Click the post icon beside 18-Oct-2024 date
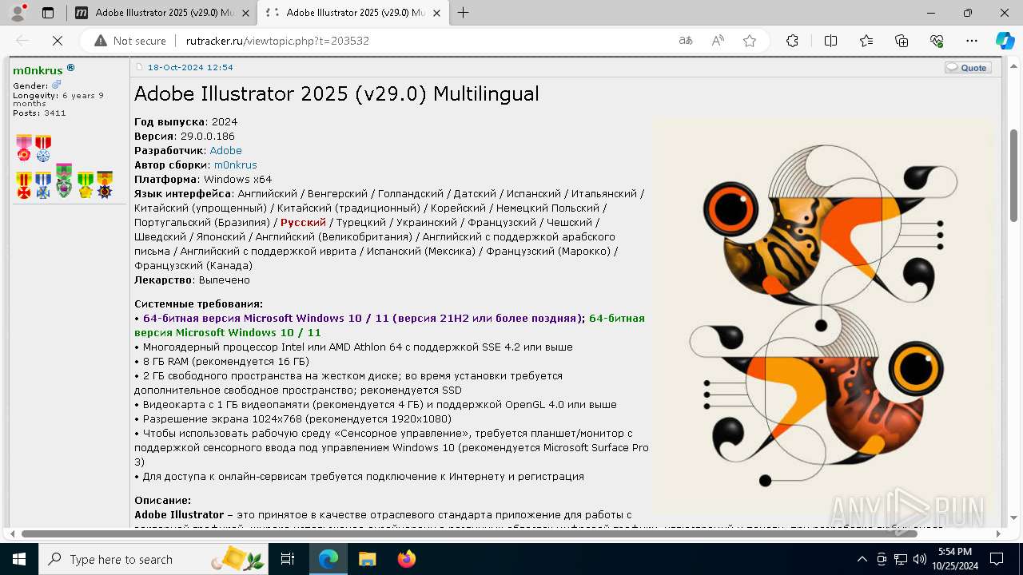The image size is (1023, 575). pyautogui.click(x=139, y=68)
